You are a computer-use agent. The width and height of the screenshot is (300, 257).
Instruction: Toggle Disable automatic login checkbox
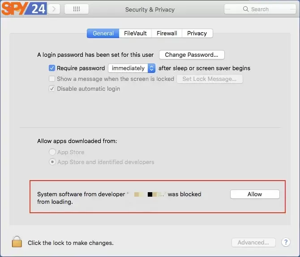pos(52,88)
